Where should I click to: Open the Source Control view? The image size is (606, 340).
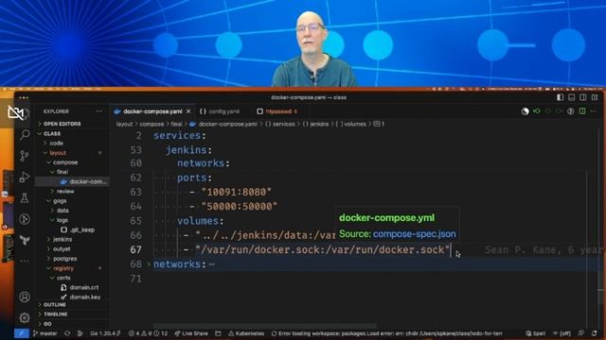click(x=25, y=156)
